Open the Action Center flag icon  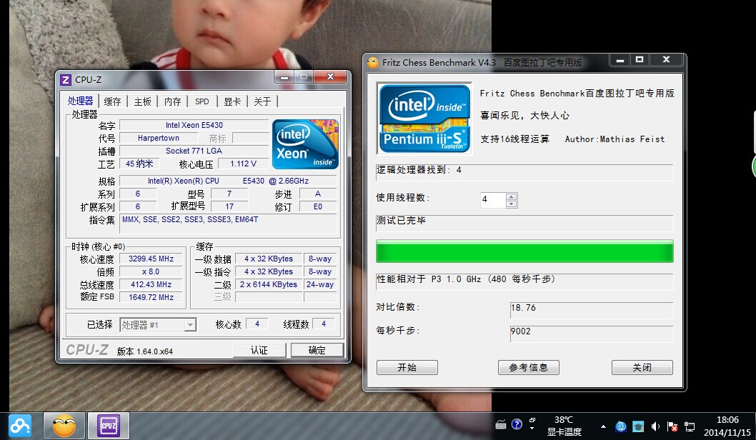(x=672, y=426)
